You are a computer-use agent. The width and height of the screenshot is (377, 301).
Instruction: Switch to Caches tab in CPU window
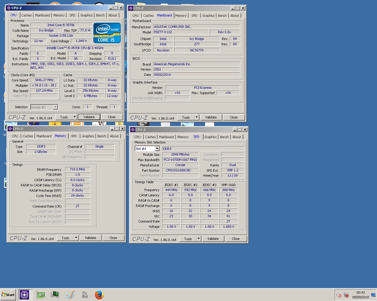26,15
